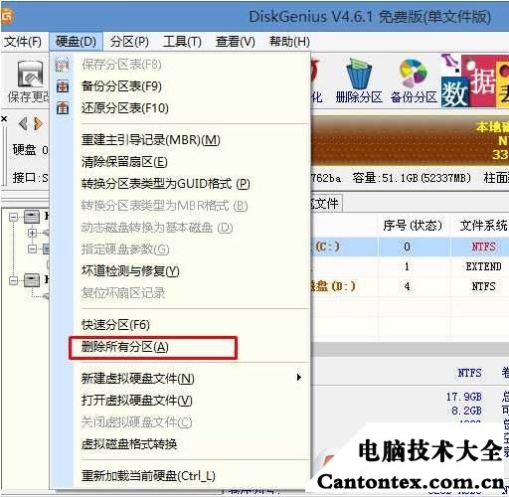Choose 还原分区表(F10) menu entry
Viewport: 509px width, 497px height.
tap(125, 108)
